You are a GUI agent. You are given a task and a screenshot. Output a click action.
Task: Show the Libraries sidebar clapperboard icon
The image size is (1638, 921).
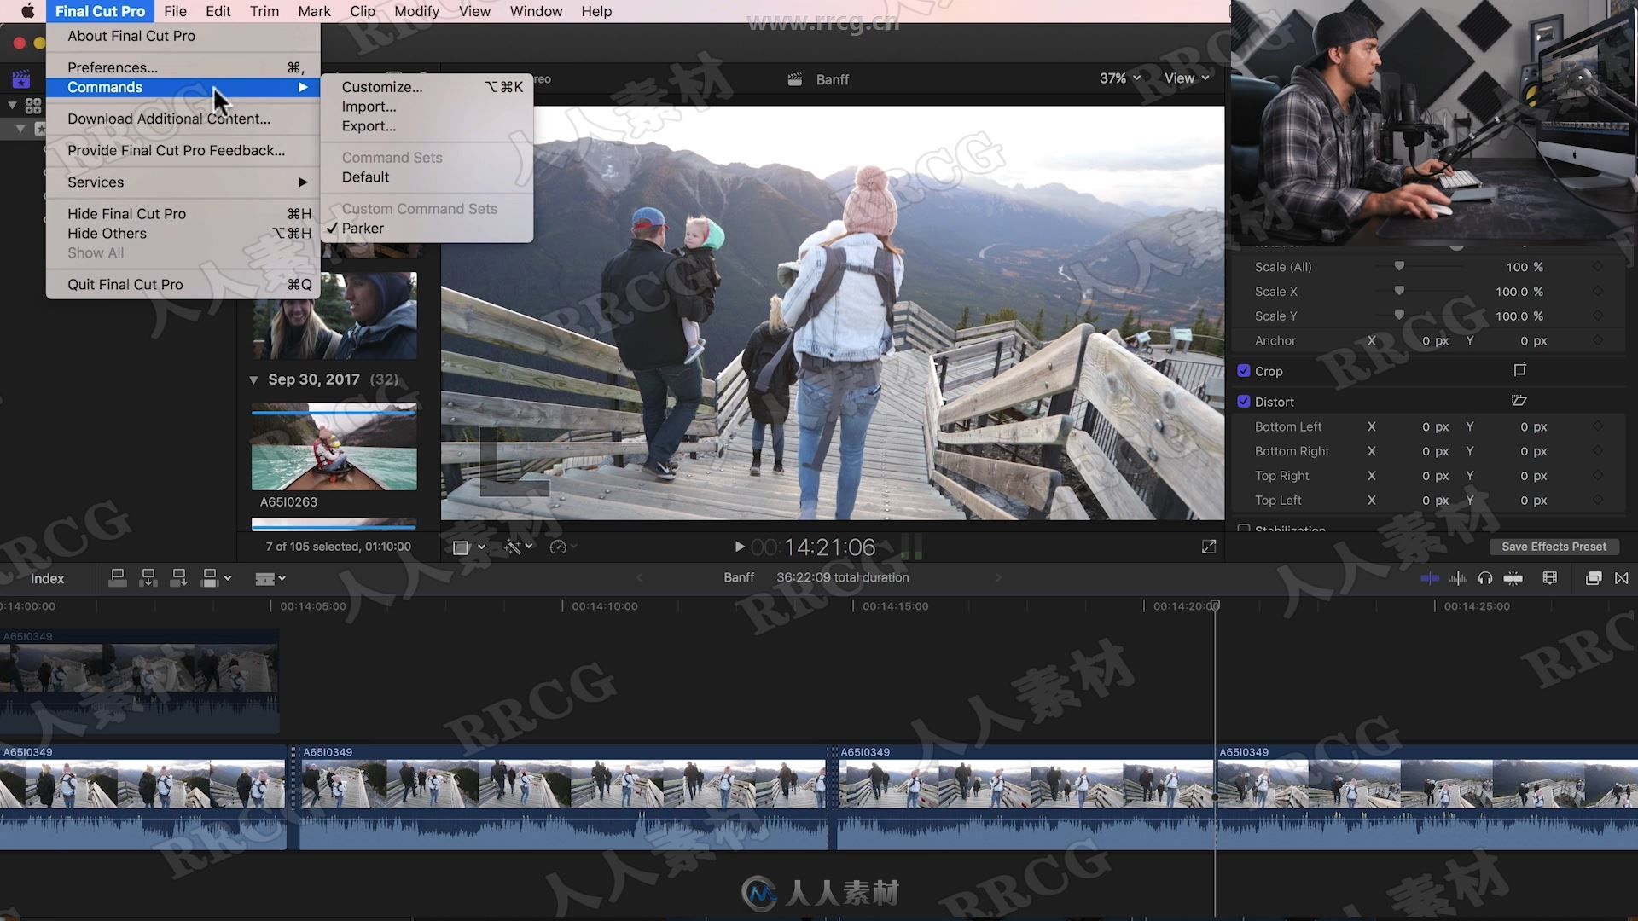[21, 79]
